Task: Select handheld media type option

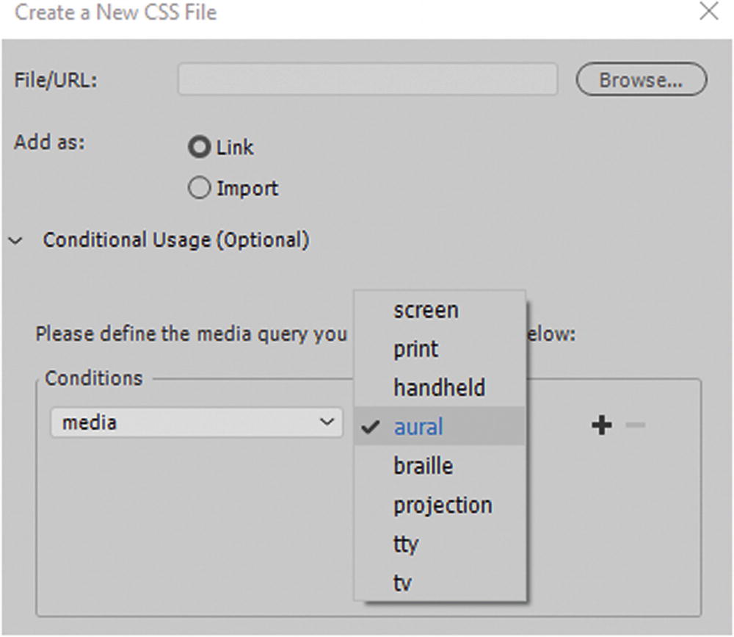Action: [x=439, y=388]
